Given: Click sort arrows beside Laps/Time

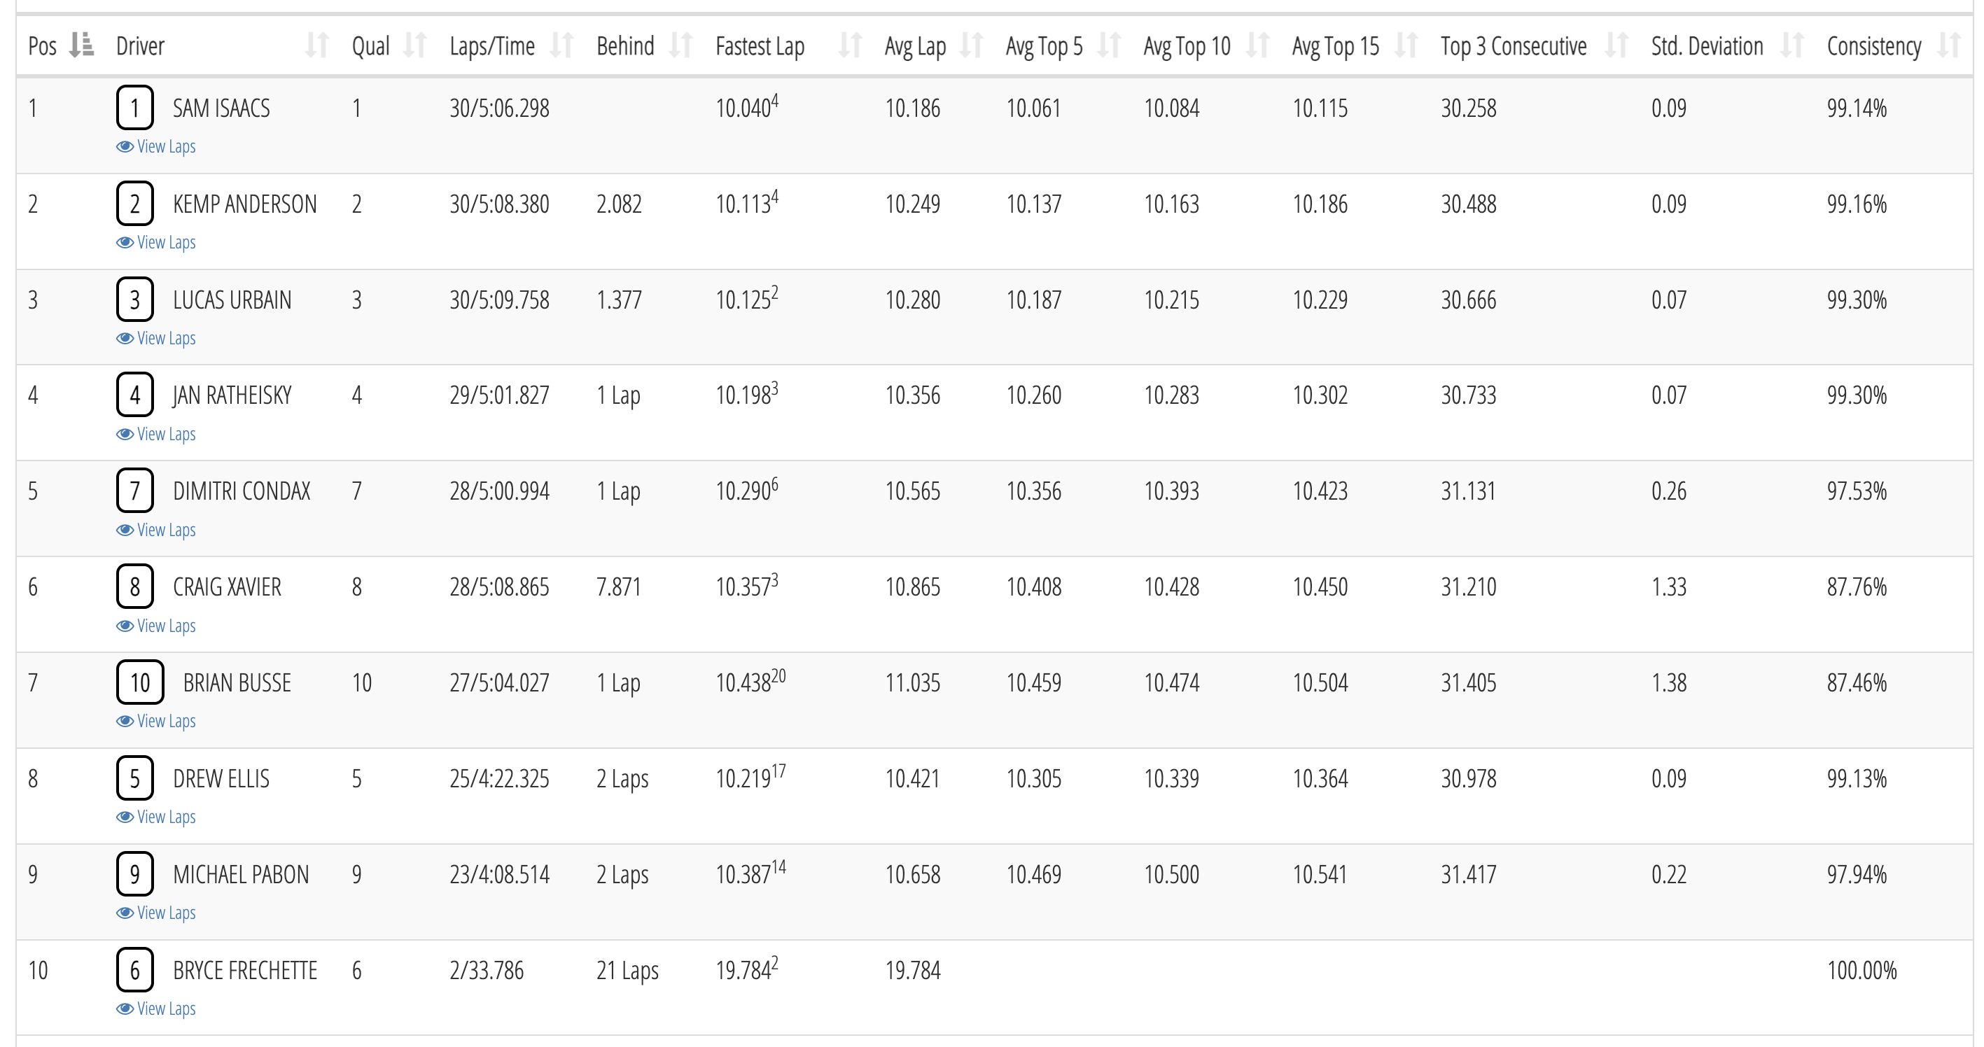Looking at the screenshot, I should point(562,45).
